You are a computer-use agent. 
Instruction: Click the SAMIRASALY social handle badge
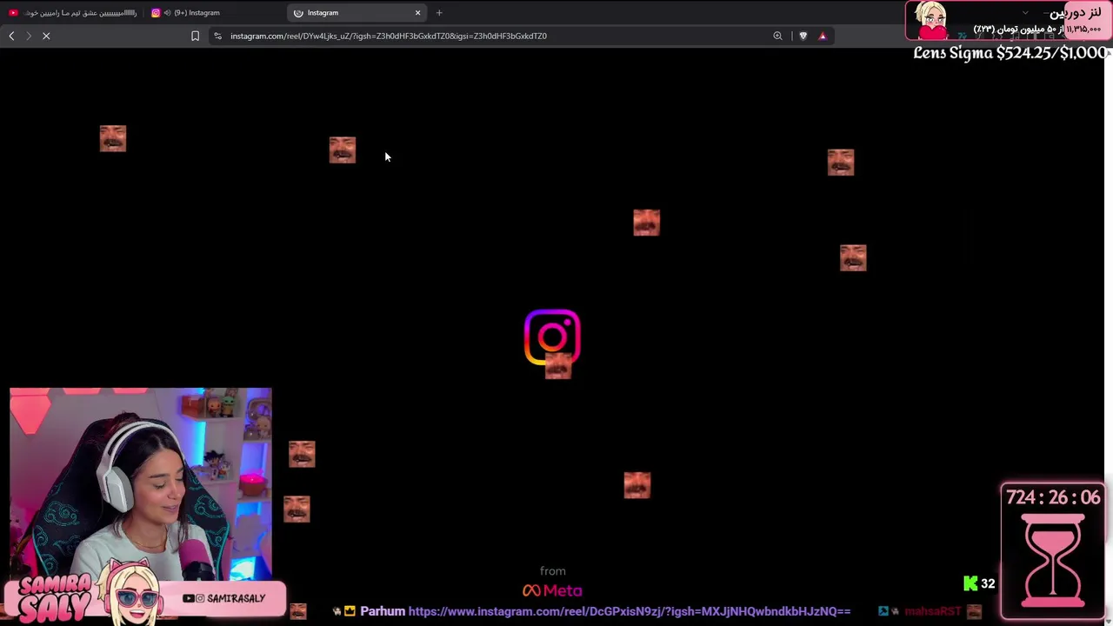point(224,598)
